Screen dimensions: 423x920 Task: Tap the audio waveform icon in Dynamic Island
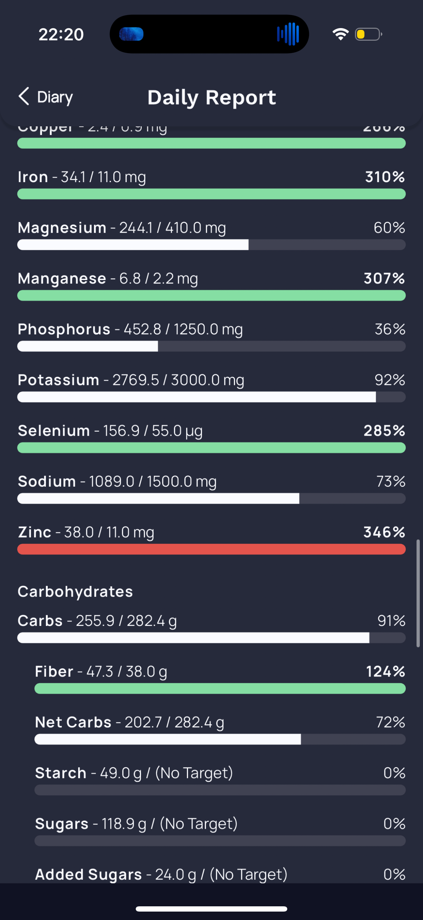tap(288, 34)
